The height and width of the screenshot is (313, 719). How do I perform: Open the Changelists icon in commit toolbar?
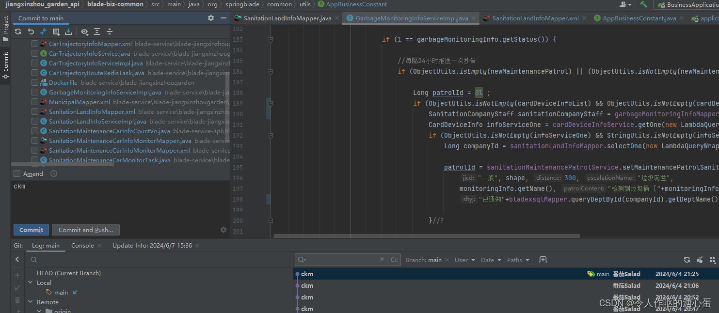click(56, 31)
